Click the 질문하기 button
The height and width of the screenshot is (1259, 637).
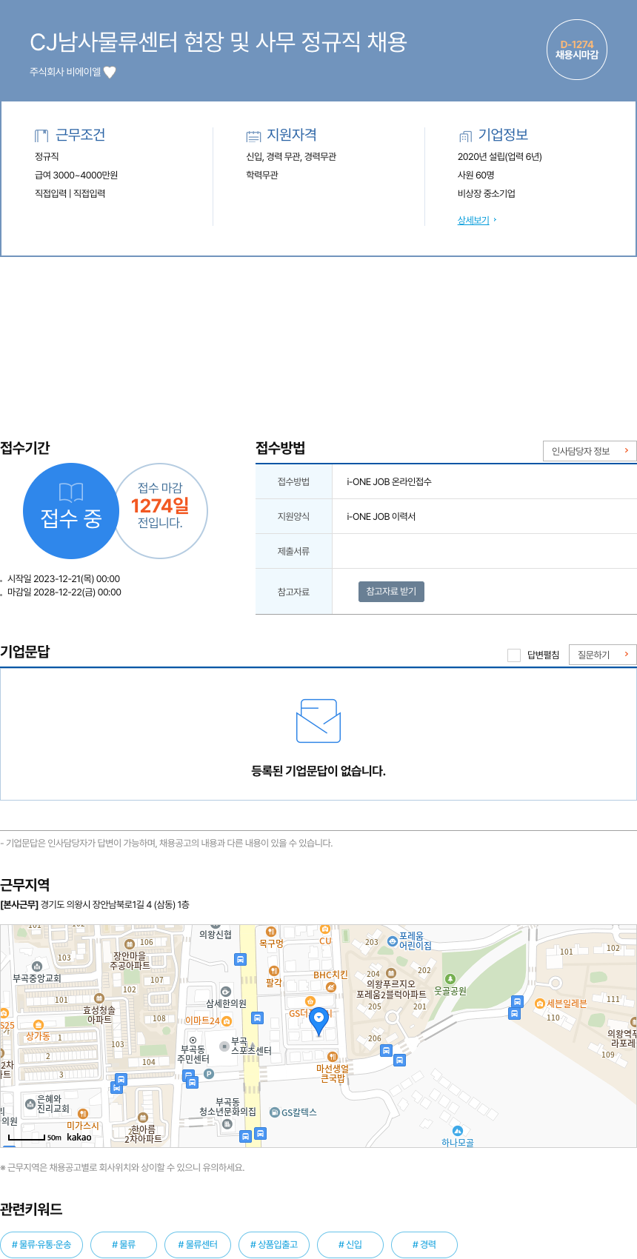coord(603,655)
